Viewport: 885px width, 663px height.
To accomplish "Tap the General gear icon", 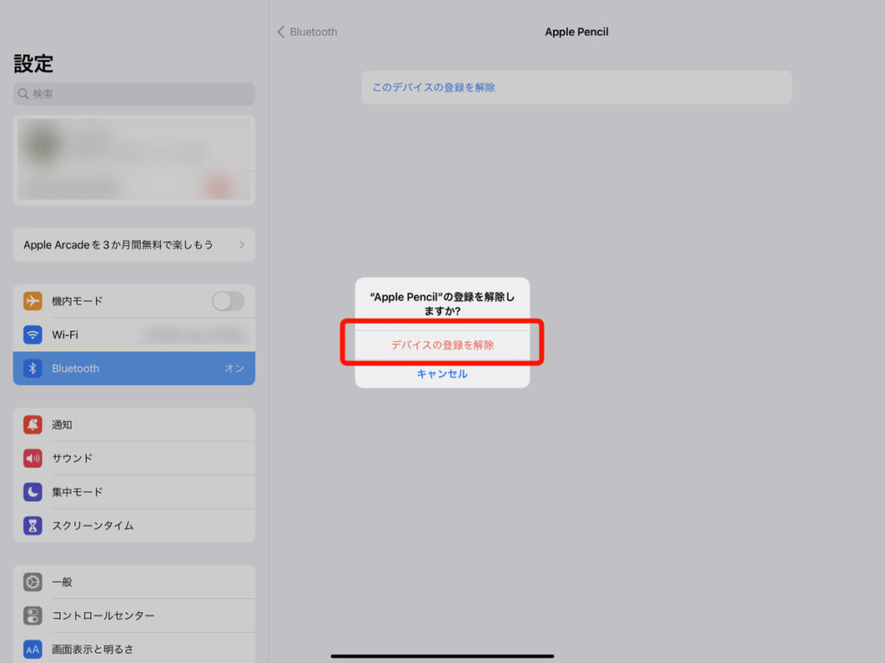I will click(33, 583).
